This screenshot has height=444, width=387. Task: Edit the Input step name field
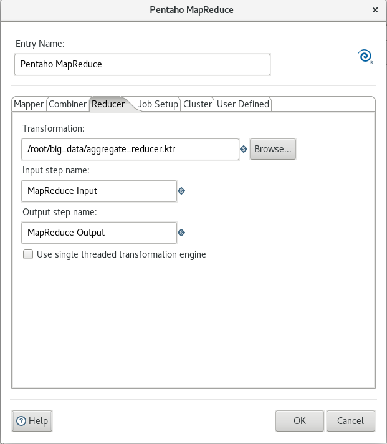tap(99, 191)
